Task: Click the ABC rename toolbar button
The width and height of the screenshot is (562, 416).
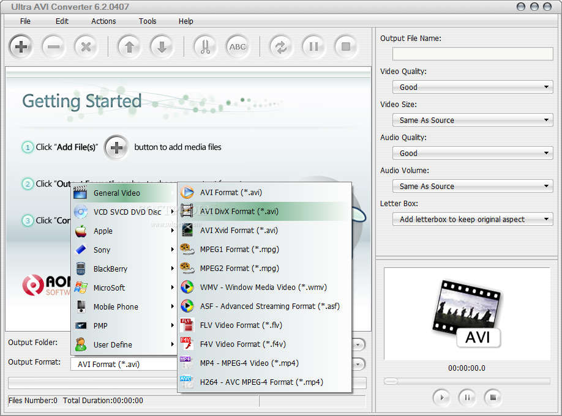Action: [238, 46]
